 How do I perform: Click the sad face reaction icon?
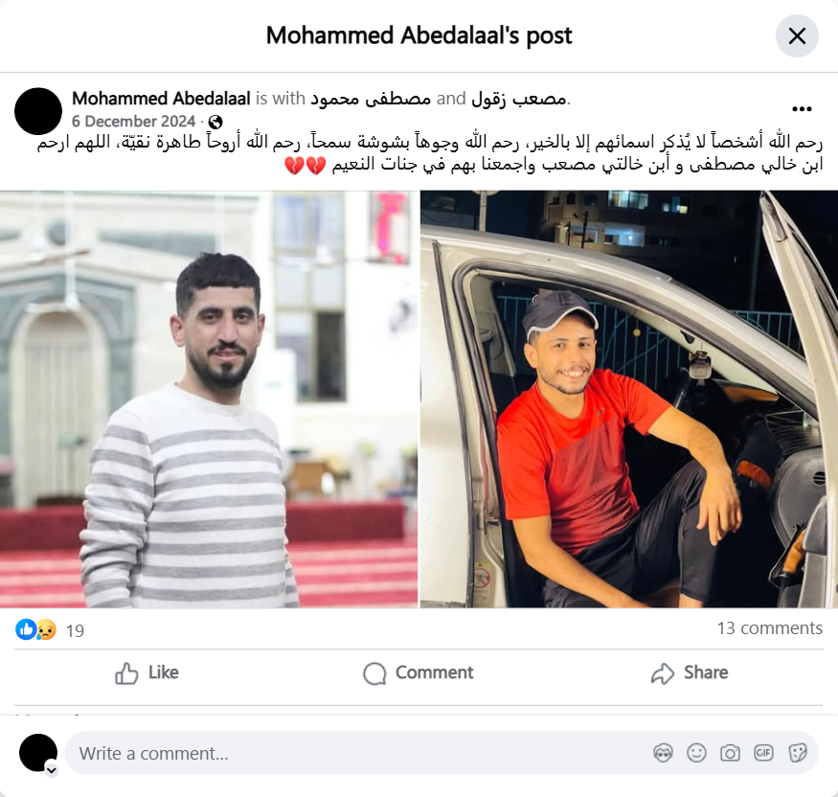(46, 629)
